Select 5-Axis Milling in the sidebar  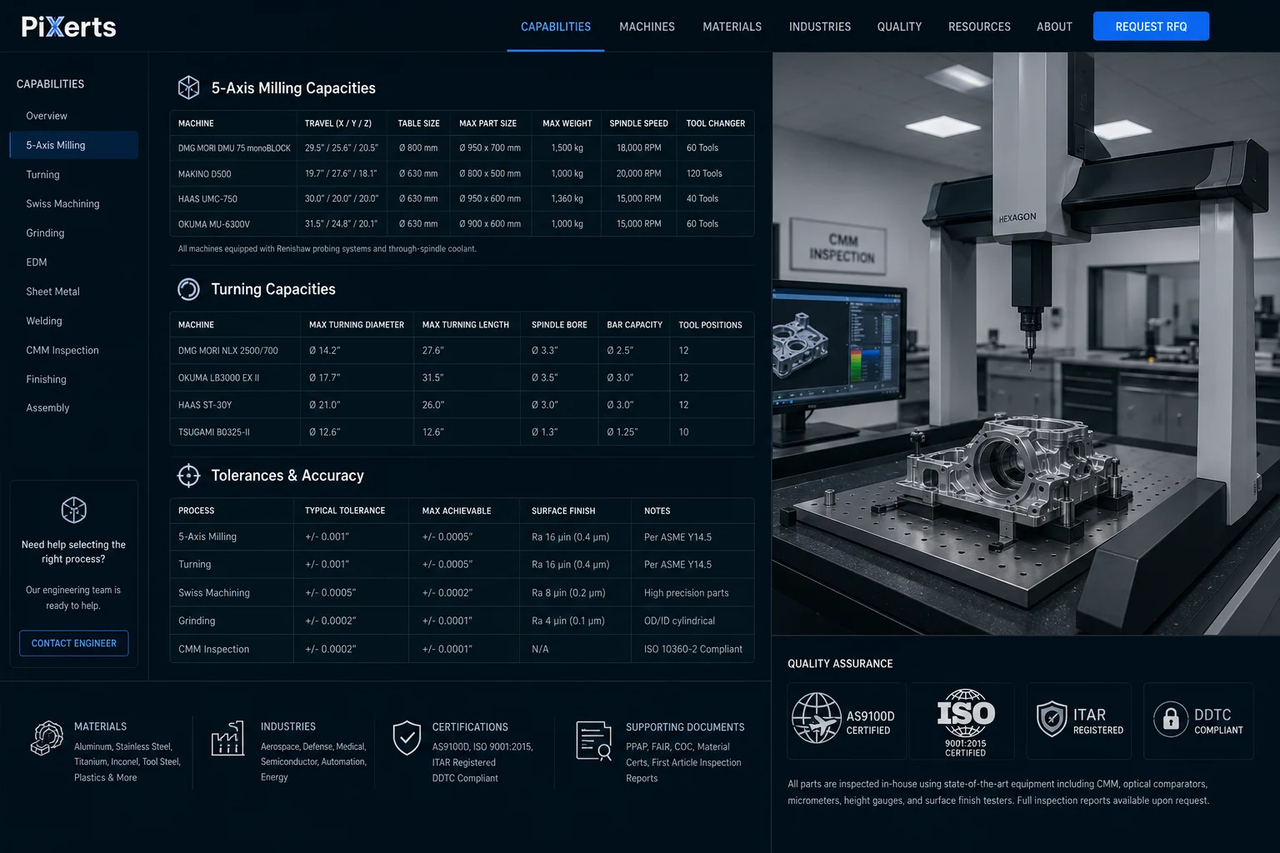pos(73,145)
